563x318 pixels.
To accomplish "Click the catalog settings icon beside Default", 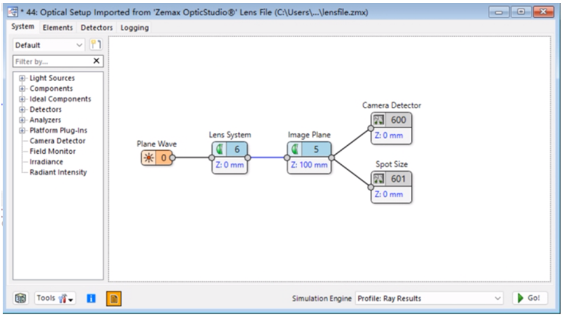I will [x=96, y=45].
